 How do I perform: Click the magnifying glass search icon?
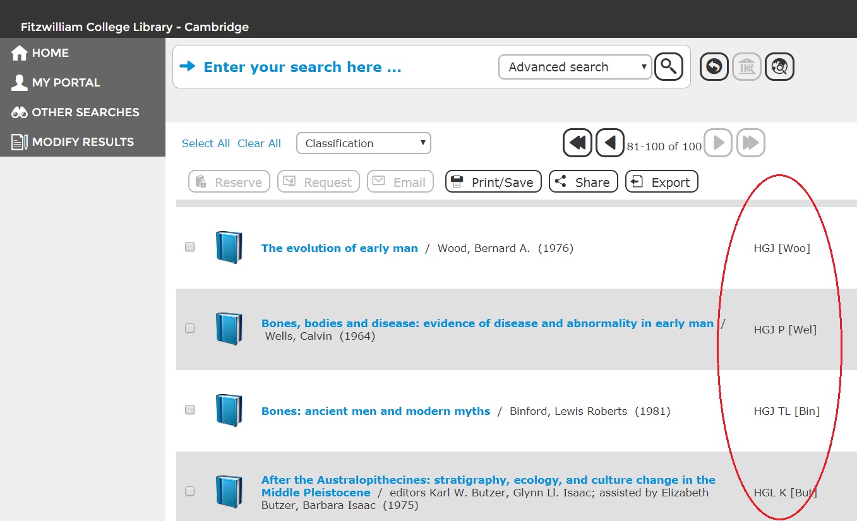pos(669,66)
